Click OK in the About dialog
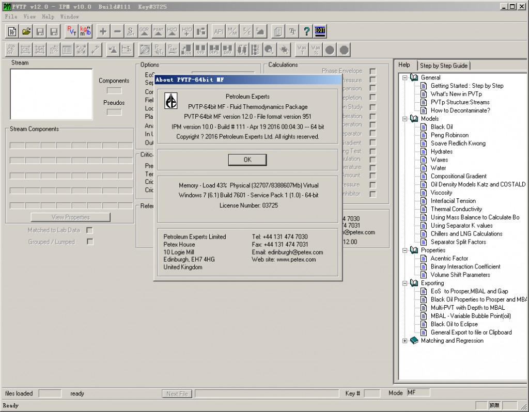The width and height of the screenshot is (529, 412). pos(247,160)
